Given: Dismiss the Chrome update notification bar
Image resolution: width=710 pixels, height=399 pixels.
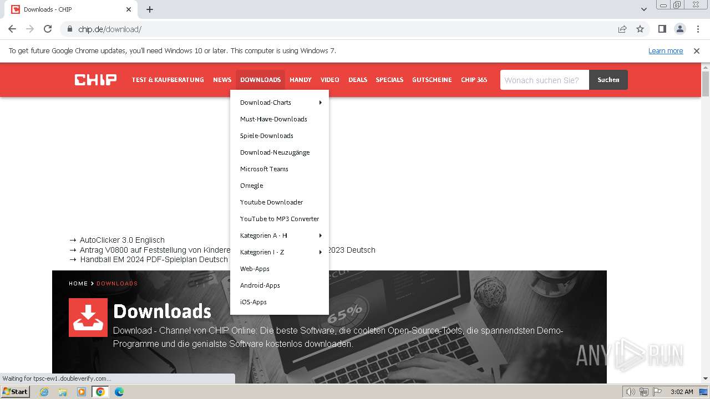Looking at the screenshot, I should point(697,50).
